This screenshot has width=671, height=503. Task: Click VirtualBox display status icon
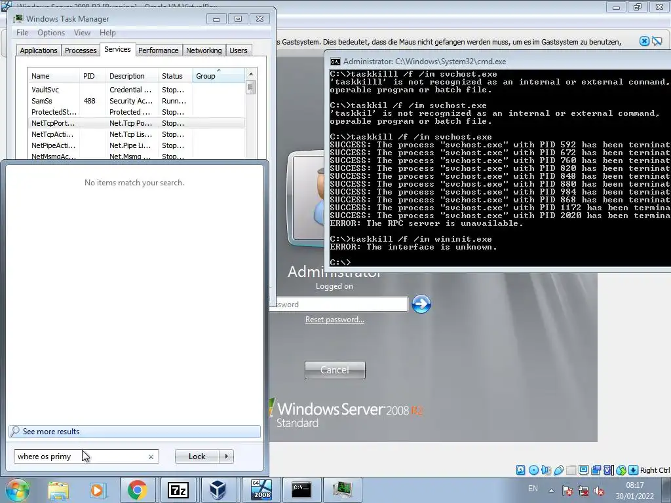click(583, 470)
